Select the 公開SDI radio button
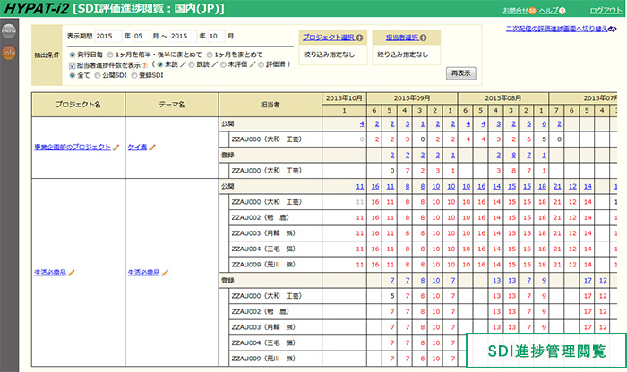The image size is (627, 372). click(x=98, y=77)
